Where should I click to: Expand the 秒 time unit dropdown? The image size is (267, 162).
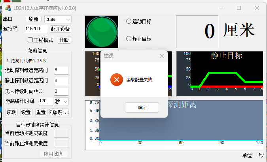(x=61, y=101)
